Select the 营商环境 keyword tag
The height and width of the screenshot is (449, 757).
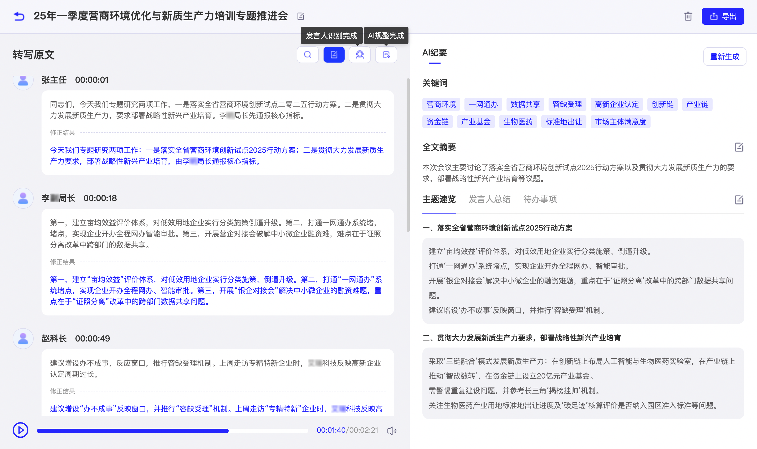(441, 105)
